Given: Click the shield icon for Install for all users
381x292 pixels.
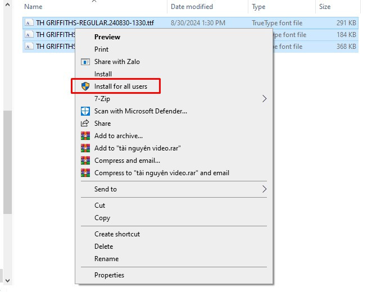Looking at the screenshot, I should (85, 86).
